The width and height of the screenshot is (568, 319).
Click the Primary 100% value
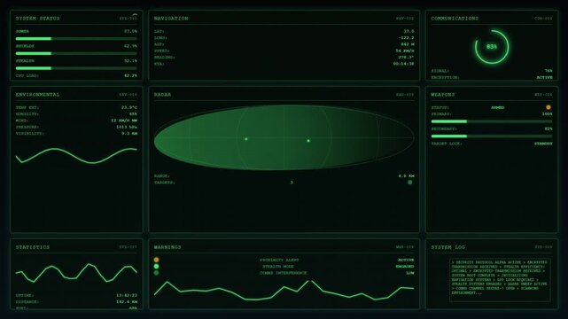[547, 114]
